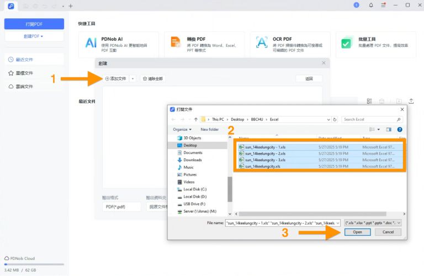Click the undo arrow in title bar
This screenshot has height=276, width=424.
click(x=45, y=6)
